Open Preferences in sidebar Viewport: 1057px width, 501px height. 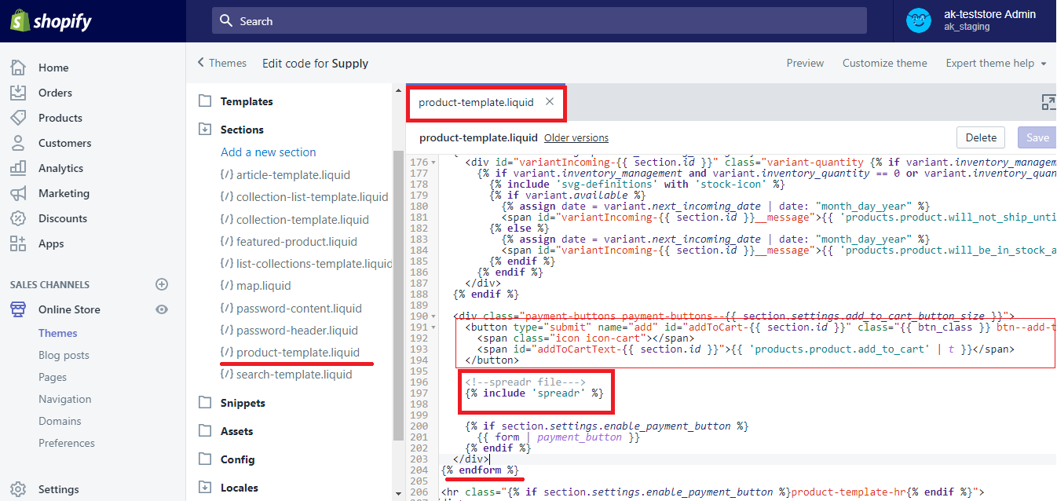[x=67, y=443]
